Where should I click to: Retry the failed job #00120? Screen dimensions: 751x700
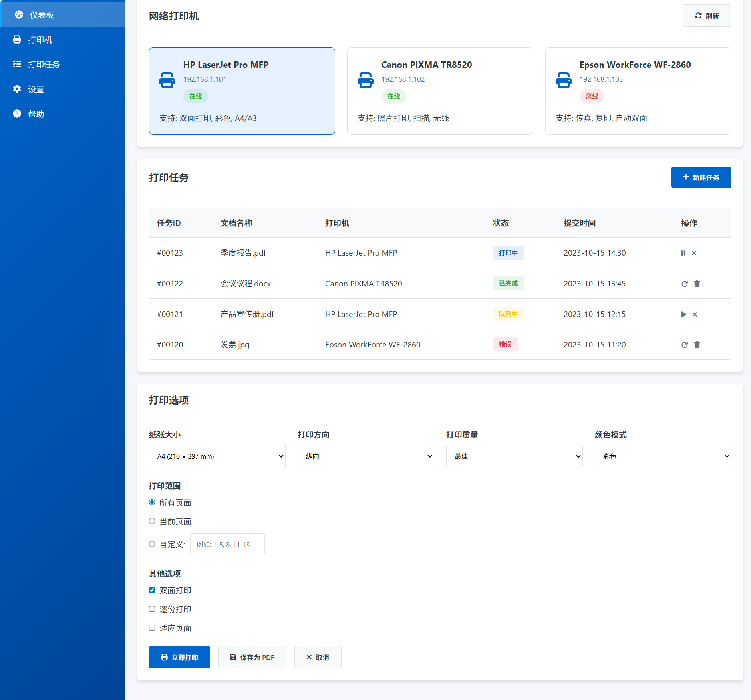click(685, 345)
